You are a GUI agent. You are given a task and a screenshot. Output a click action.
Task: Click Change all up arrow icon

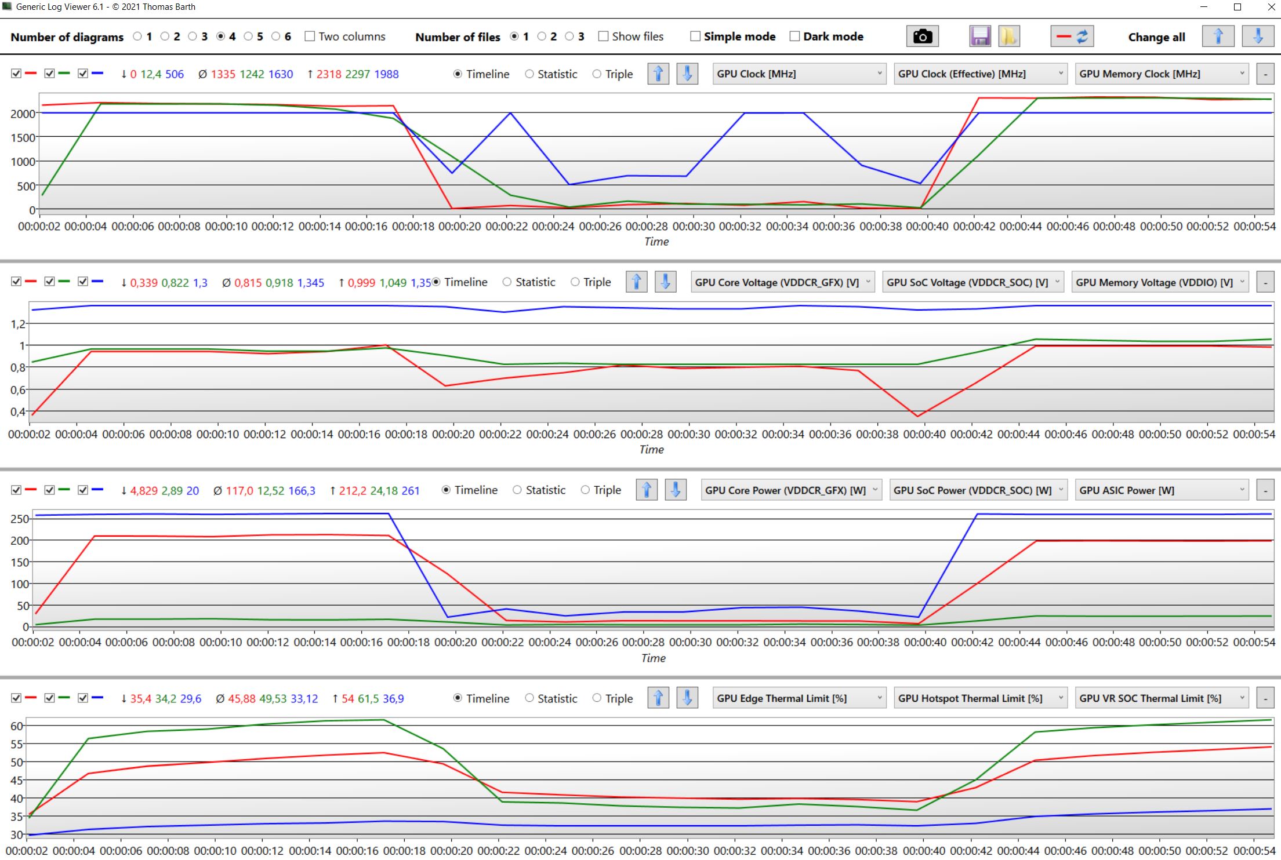click(1218, 37)
